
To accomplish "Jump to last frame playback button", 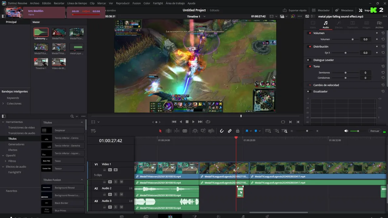I will (x=200, y=122).
